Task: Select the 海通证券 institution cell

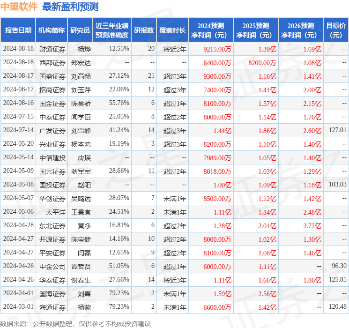Action: [52, 307]
